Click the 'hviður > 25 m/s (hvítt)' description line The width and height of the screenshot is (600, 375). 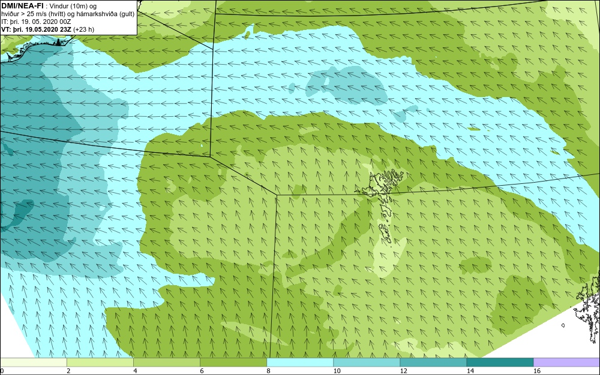(x=68, y=14)
